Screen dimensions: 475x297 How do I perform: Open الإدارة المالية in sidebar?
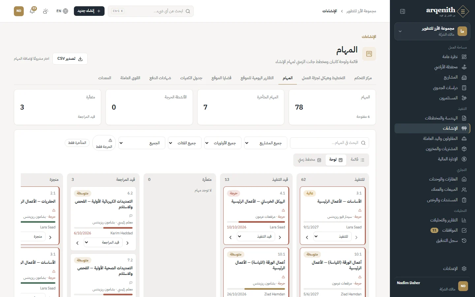[x=432, y=159]
